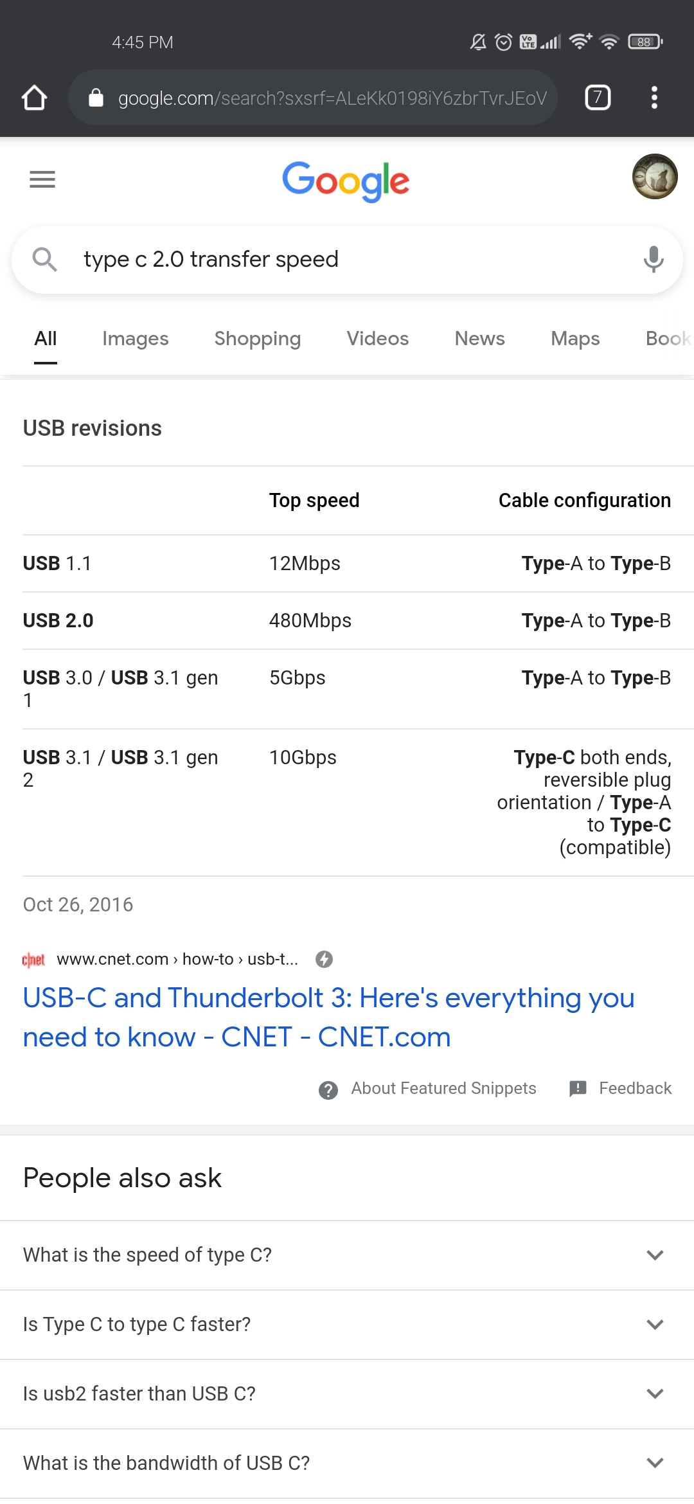Open About Featured Snippets link

click(443, 1088)
